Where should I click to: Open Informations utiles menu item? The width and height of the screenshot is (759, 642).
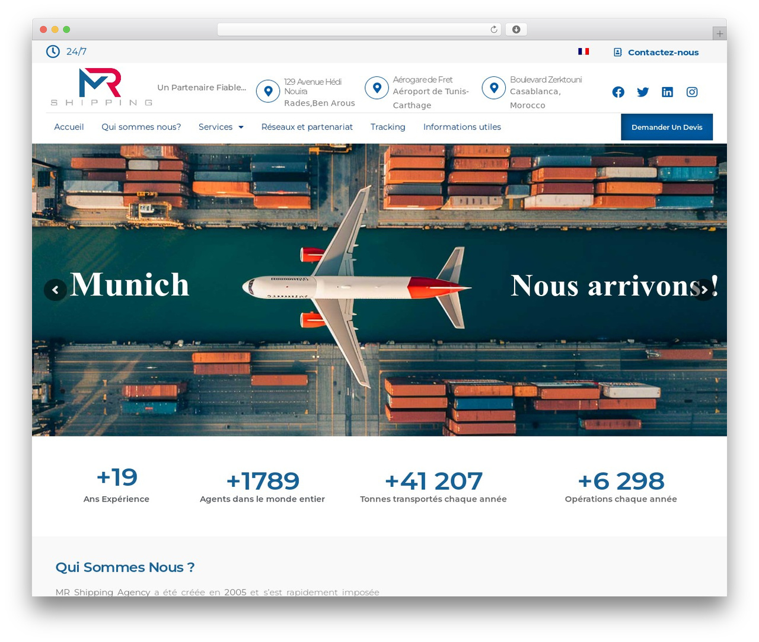pos(462,127)
